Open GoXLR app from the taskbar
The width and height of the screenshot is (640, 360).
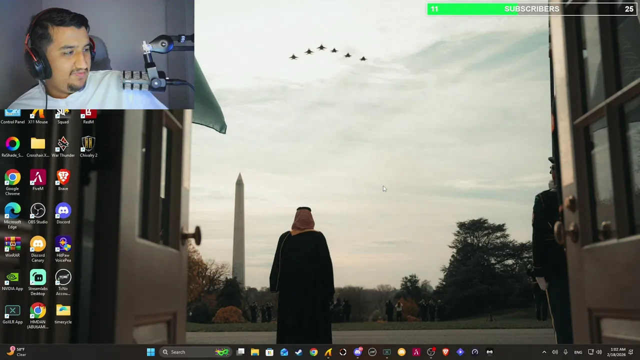387,352
